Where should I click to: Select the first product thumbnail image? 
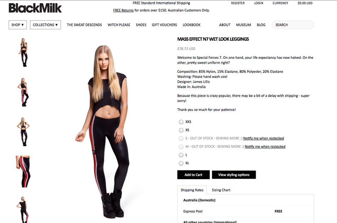tap(24, 52)
